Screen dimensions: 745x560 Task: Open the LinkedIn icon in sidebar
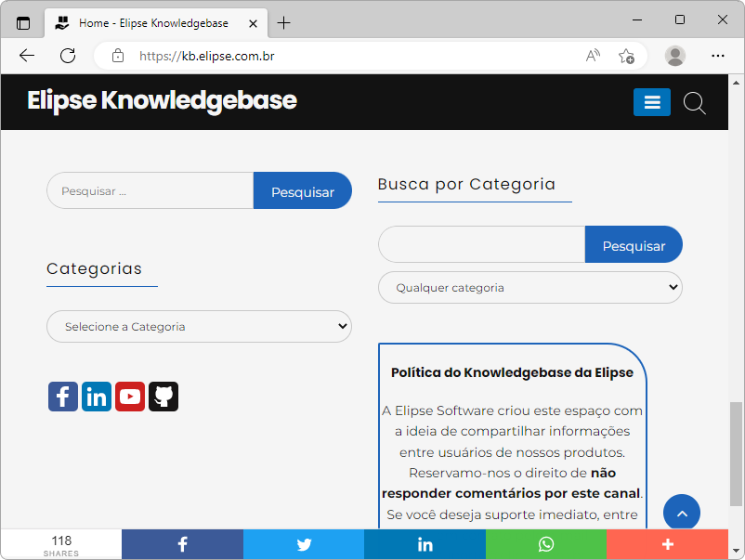[96, 396]
